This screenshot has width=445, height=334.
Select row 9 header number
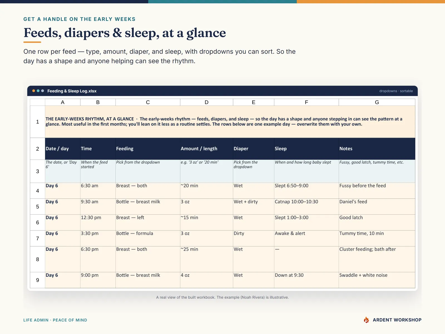click(38, 280)
